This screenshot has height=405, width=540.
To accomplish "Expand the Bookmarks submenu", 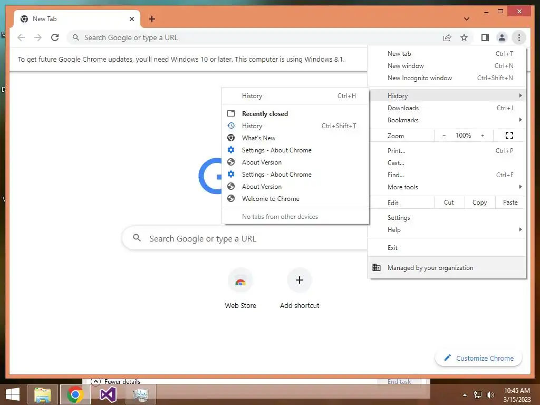I will pos(447,120).
